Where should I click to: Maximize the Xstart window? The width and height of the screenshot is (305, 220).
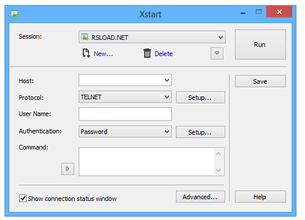[x=259, y=12]
